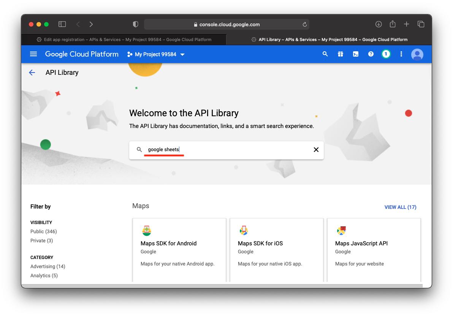Open the hamburger navigation menu
Viewport: 453px width, 316px height.
click(x=33, y=54)
